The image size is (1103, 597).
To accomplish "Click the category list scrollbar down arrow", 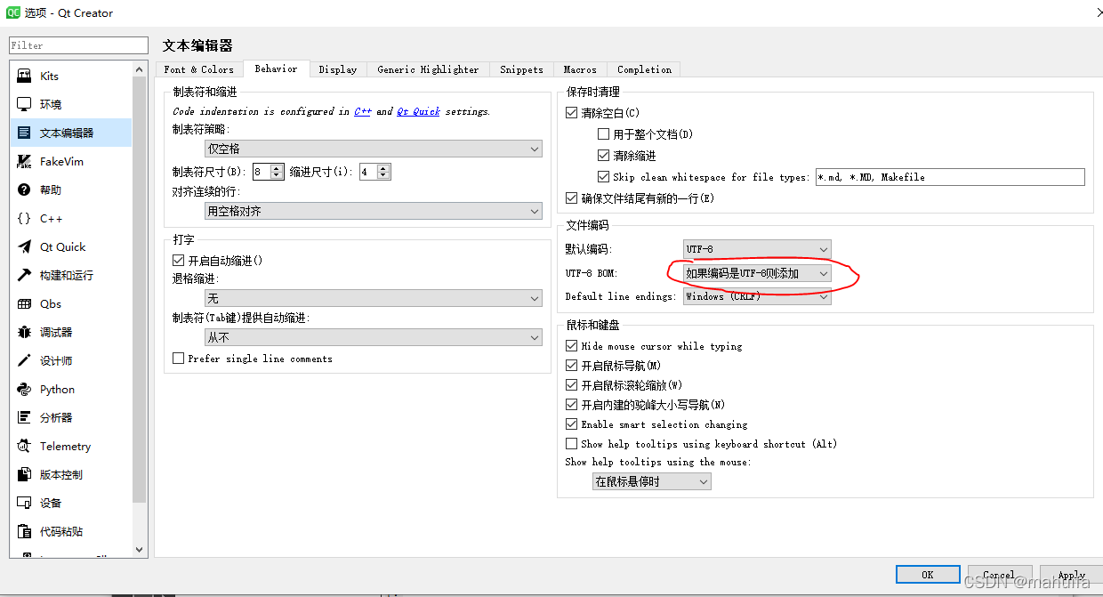I will (x=139, y=550).
